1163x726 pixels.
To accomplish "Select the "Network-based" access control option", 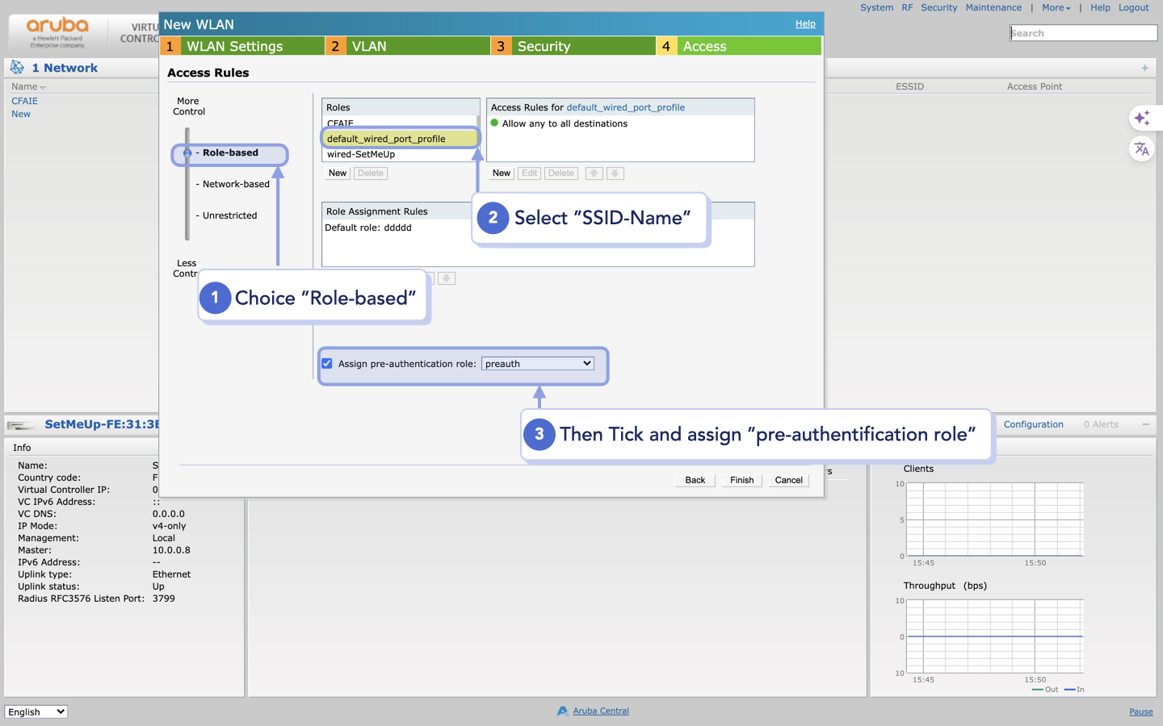I will tap(233, 184).
